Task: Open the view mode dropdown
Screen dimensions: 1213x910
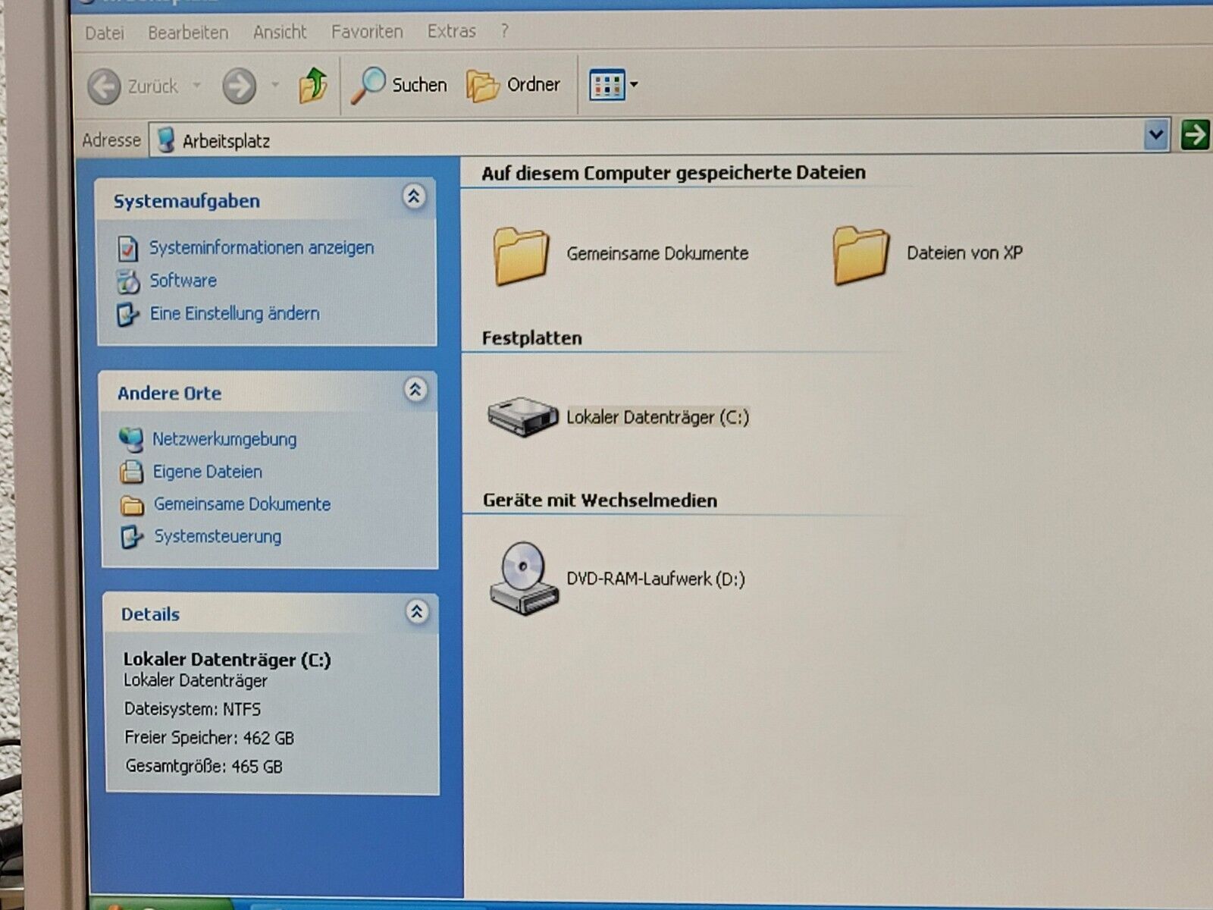Action: (634, 85)
